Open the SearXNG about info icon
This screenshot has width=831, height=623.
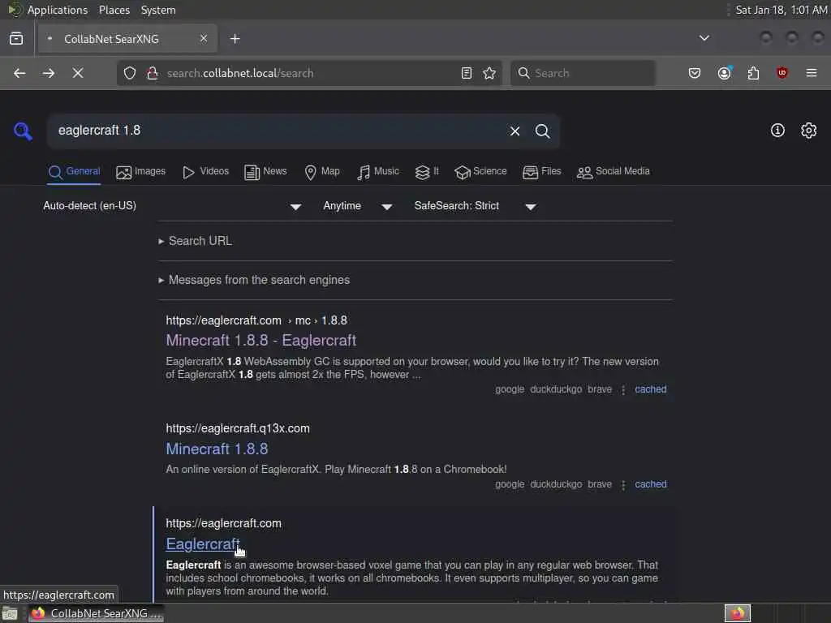coord(777,131)
